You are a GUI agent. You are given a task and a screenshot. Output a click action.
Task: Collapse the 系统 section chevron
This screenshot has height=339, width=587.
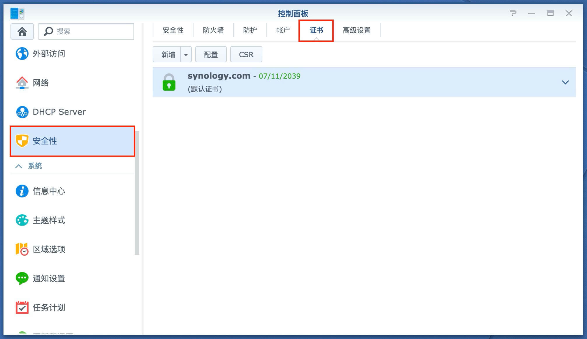[x=19, y=166]
